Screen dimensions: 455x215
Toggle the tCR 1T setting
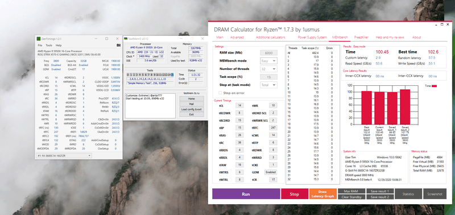pyautogui.click(x=273, y=180)
